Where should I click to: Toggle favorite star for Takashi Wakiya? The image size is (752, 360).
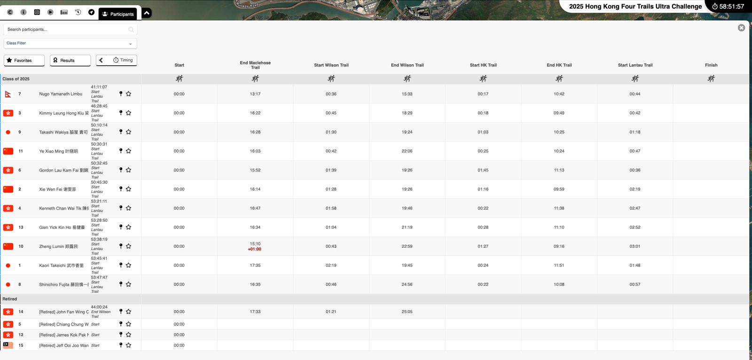click(128, 132)
